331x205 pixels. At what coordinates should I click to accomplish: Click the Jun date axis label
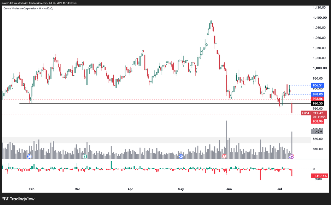(x=229, y=189)
